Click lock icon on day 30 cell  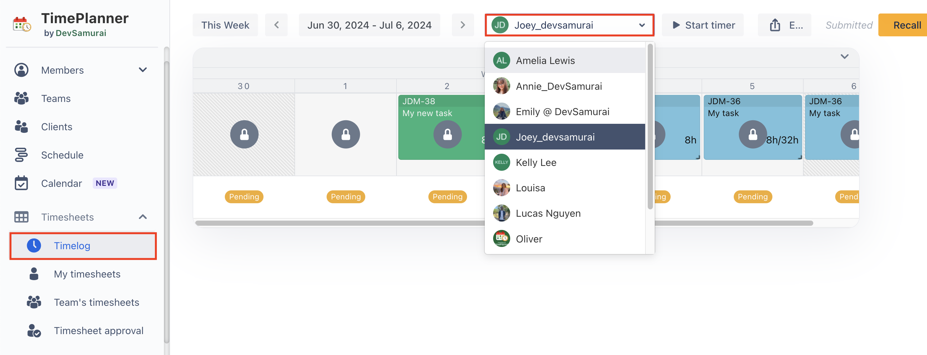point(244,134)
